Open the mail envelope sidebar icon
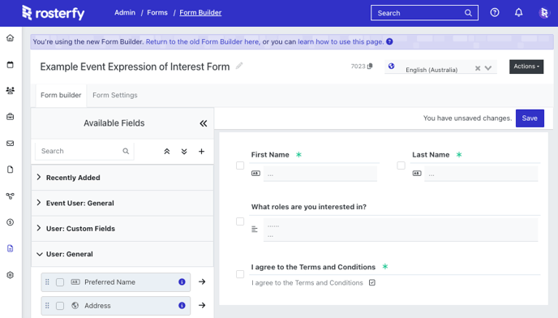Screen dimensions: 558x318 [10, 143]
